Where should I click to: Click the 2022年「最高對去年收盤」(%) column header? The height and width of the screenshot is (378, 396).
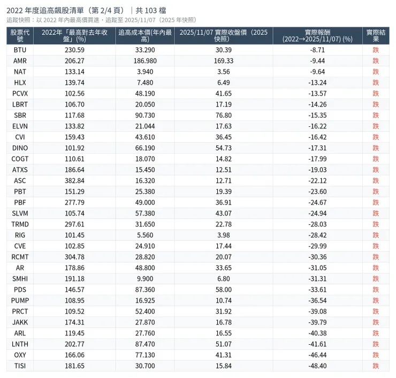74,36
